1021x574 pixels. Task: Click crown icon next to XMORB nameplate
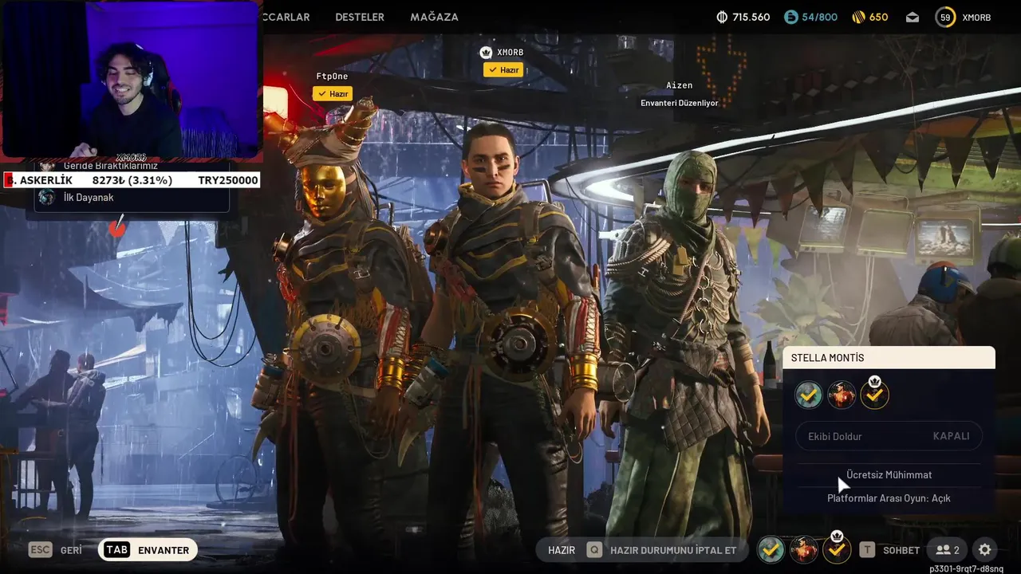[x=486, y=52]
